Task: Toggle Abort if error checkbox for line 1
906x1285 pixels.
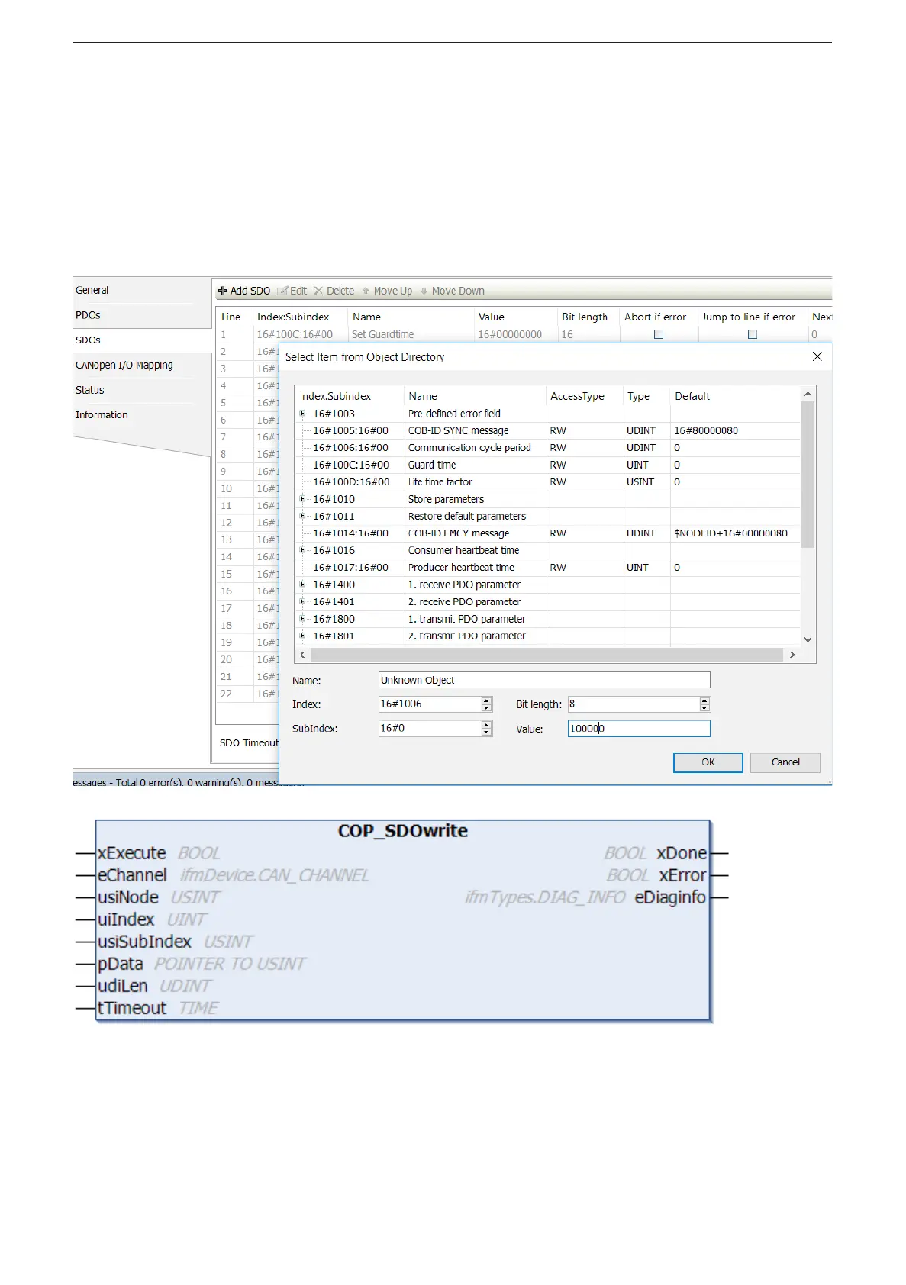Action: tap(659, 334)
